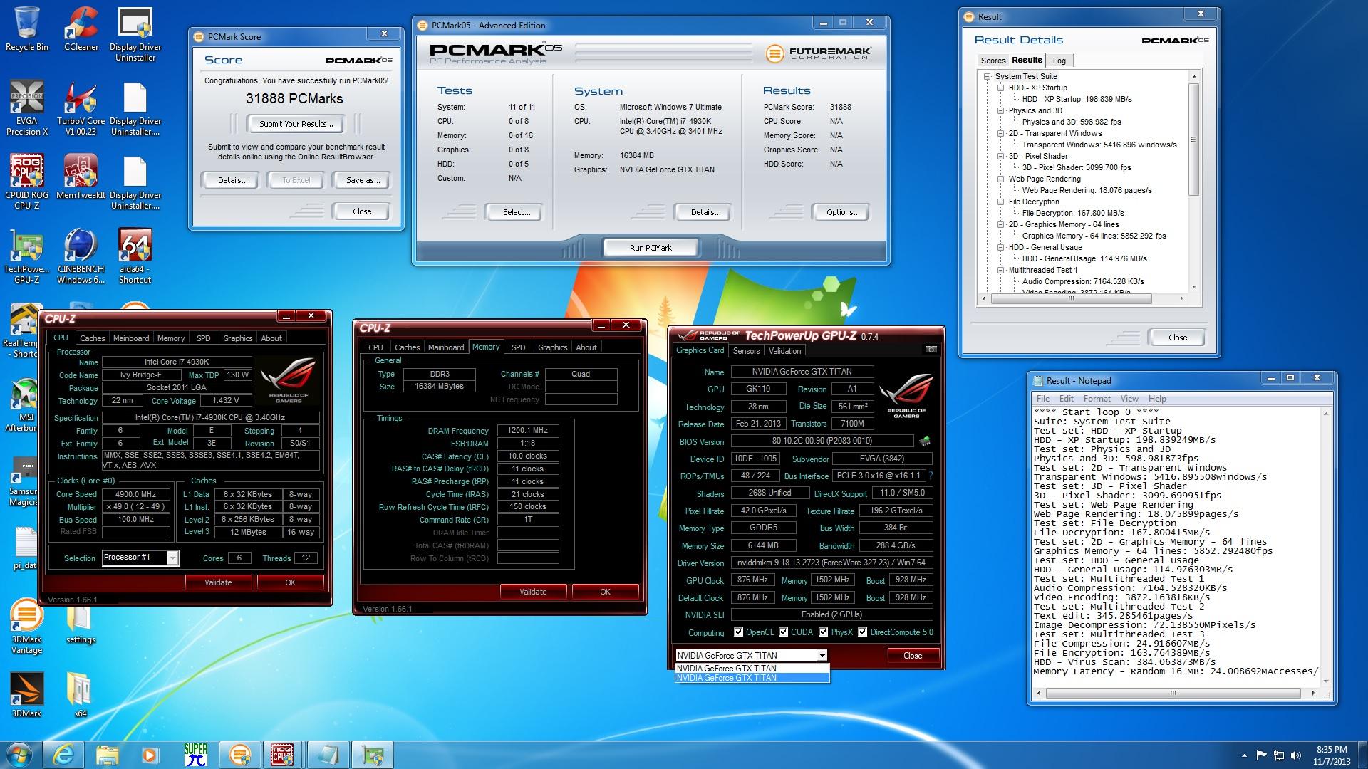
Task: Open the Windows Start button
Action: [x=19, y=753]
